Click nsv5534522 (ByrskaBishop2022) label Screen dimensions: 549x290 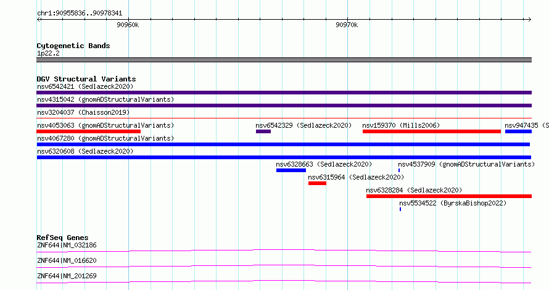click(453, 203)
